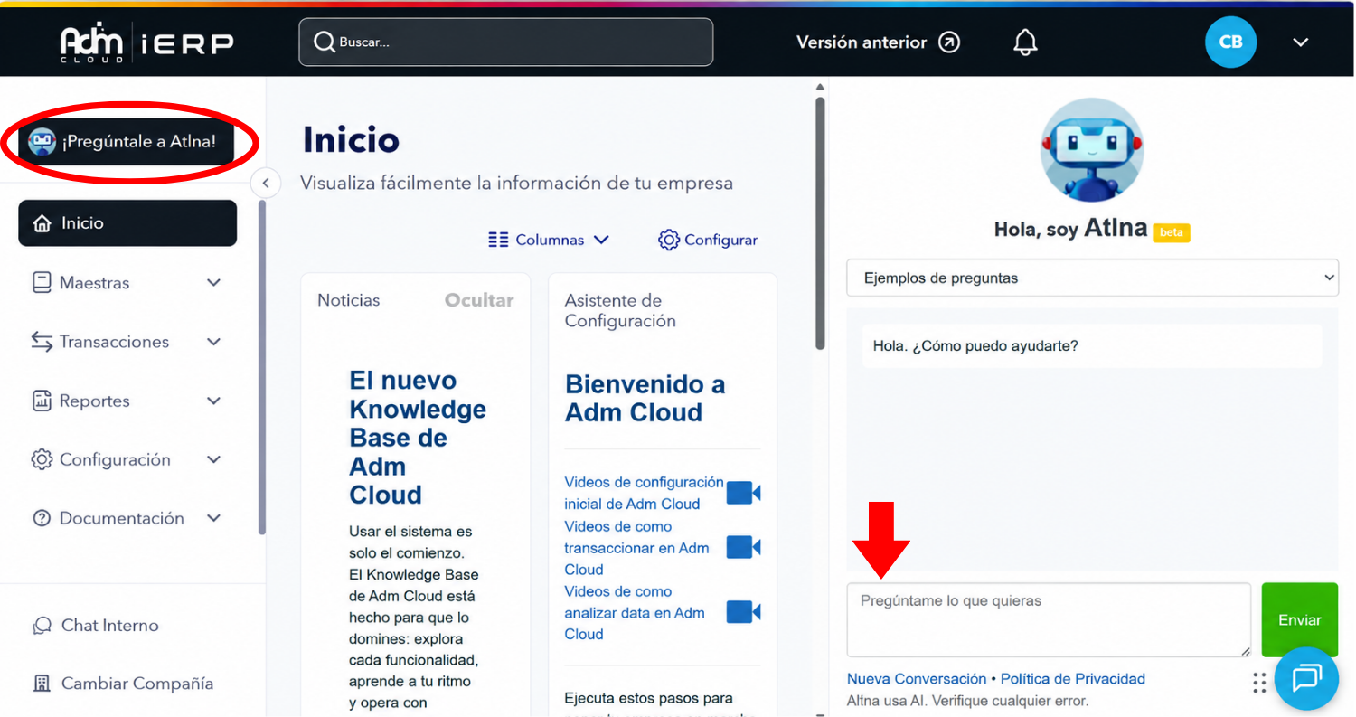Image resolution: width=1356 pixels, height=717 pixels.
Task: Open El nuevo Knowledge Base article heading
Action: click(418, 438)
